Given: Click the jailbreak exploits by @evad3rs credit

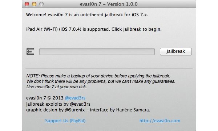Looking at the screenshot, I should coord(58,104).
